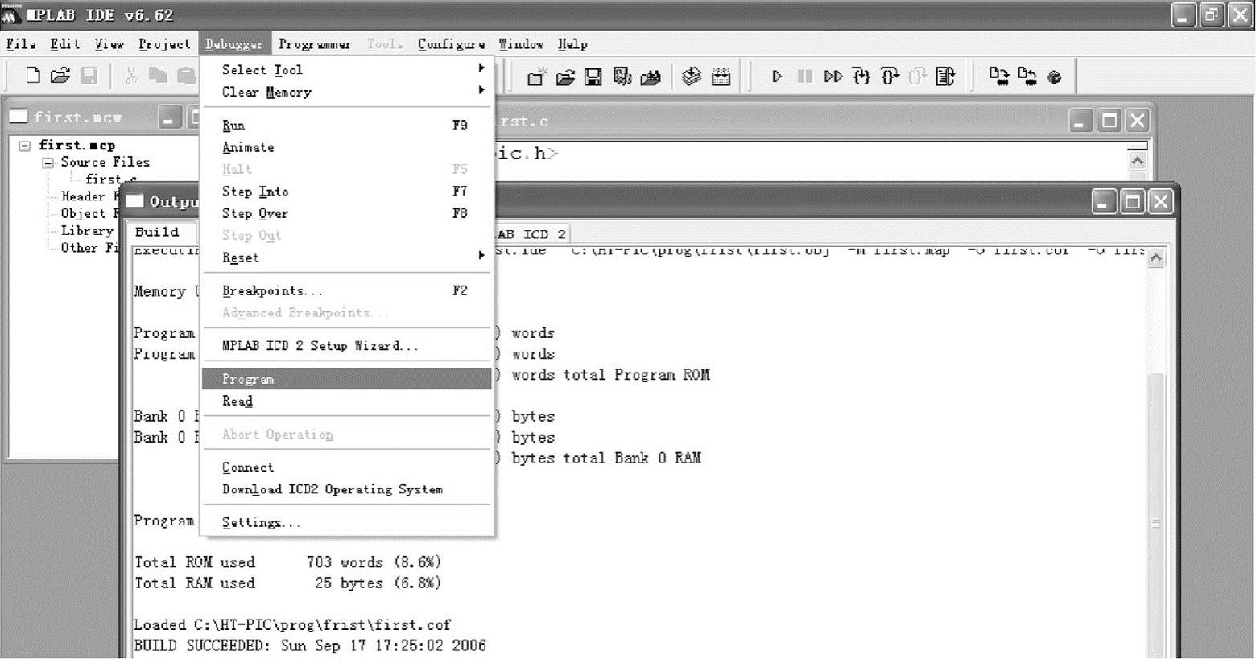Click the Open Project toolbar icon
Image resolution: width=1256 pixels, height=659 pixels.
tap(565, 76)
